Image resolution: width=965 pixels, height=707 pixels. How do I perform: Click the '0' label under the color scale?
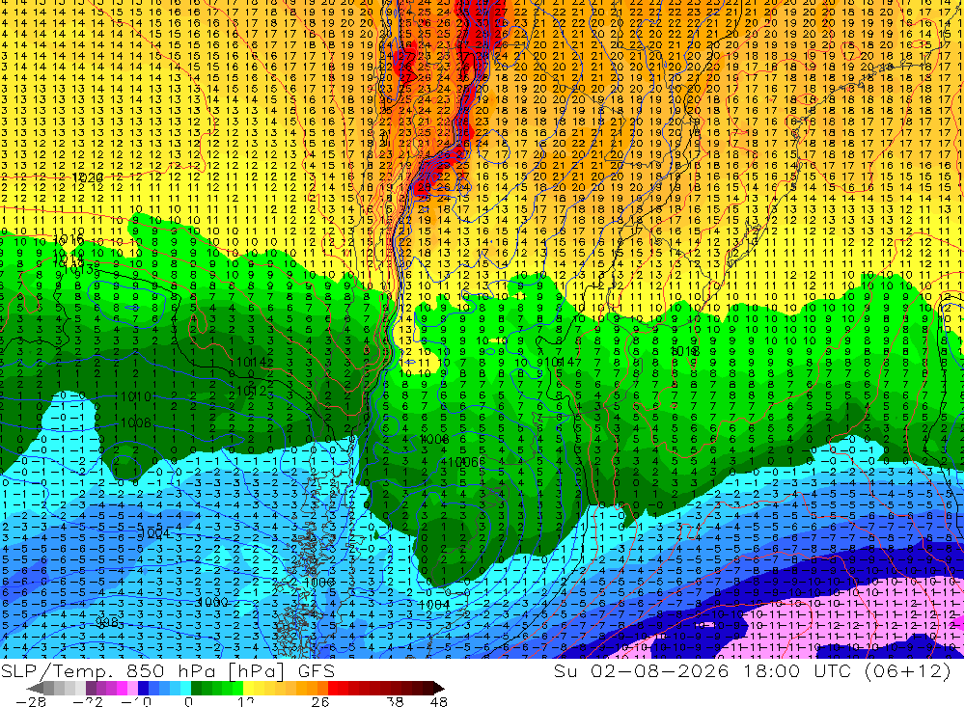tap(188, 701)
